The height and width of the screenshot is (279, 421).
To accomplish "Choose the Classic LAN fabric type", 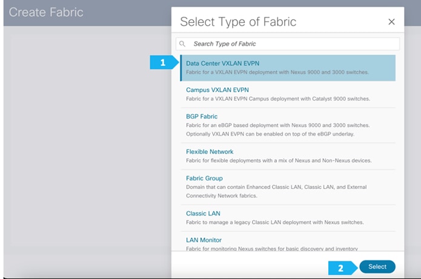I will click(x=288, y=218).
